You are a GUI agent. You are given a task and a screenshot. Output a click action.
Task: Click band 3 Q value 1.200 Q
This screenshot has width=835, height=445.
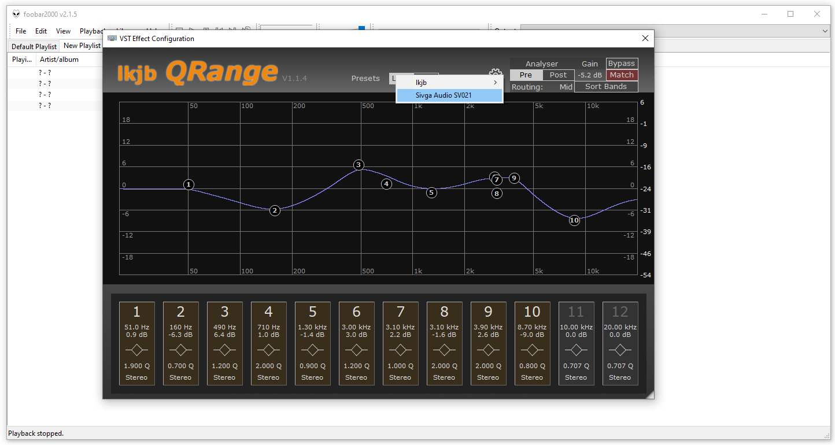(224, 366)
